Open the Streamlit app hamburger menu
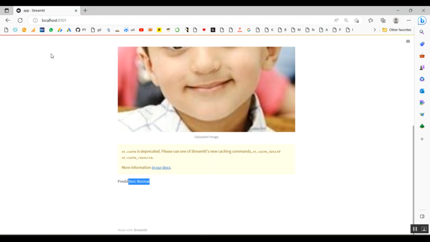The image size is (430, 242). (408, 41)
